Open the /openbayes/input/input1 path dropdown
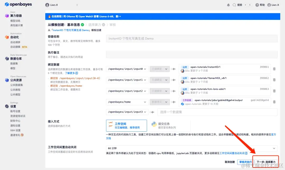 (x=127, y=80)
